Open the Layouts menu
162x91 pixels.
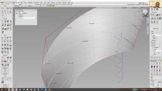point(25,3)
